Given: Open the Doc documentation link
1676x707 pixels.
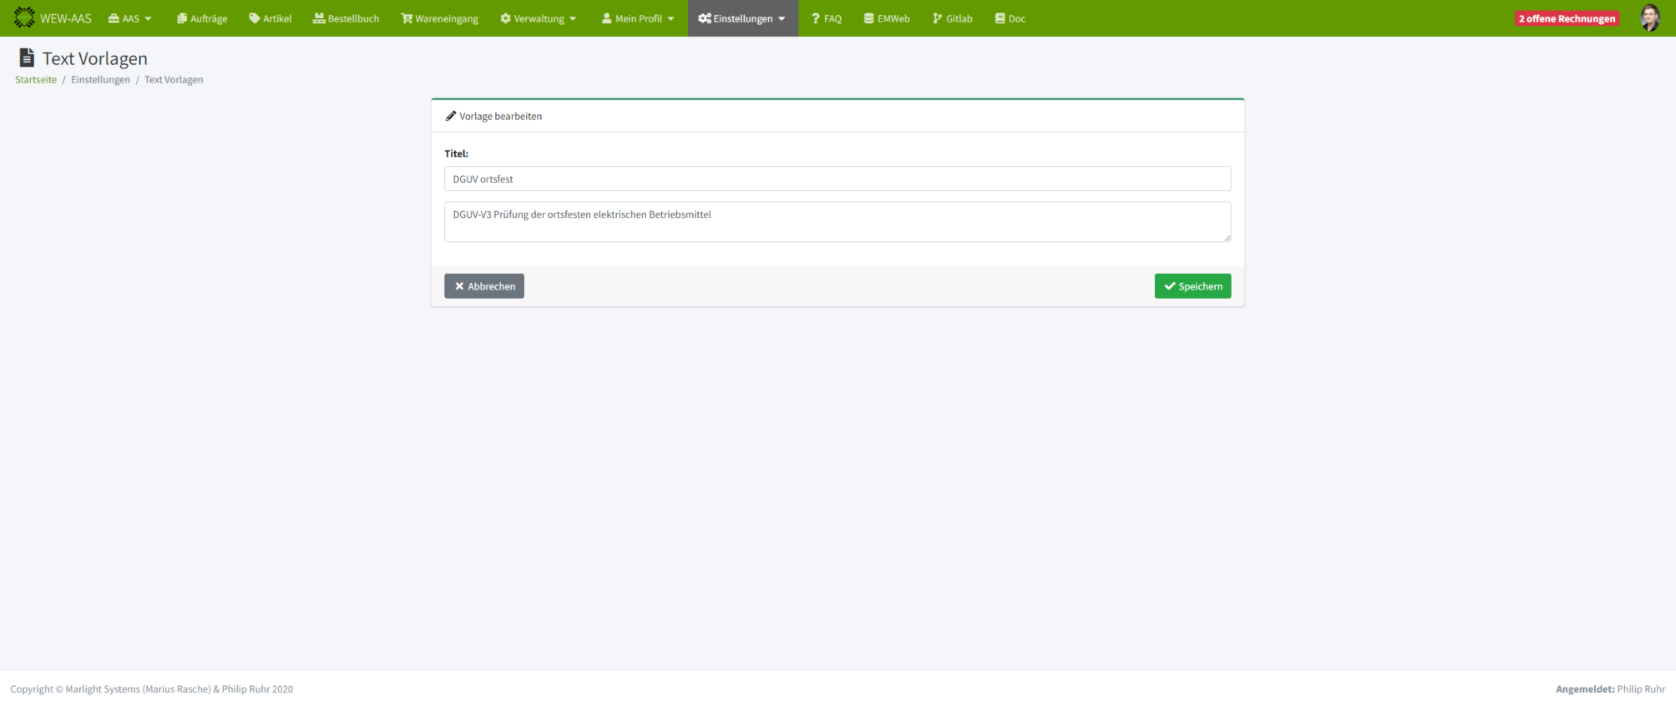Looking at the screenshot, I should tap(1010, 19).
